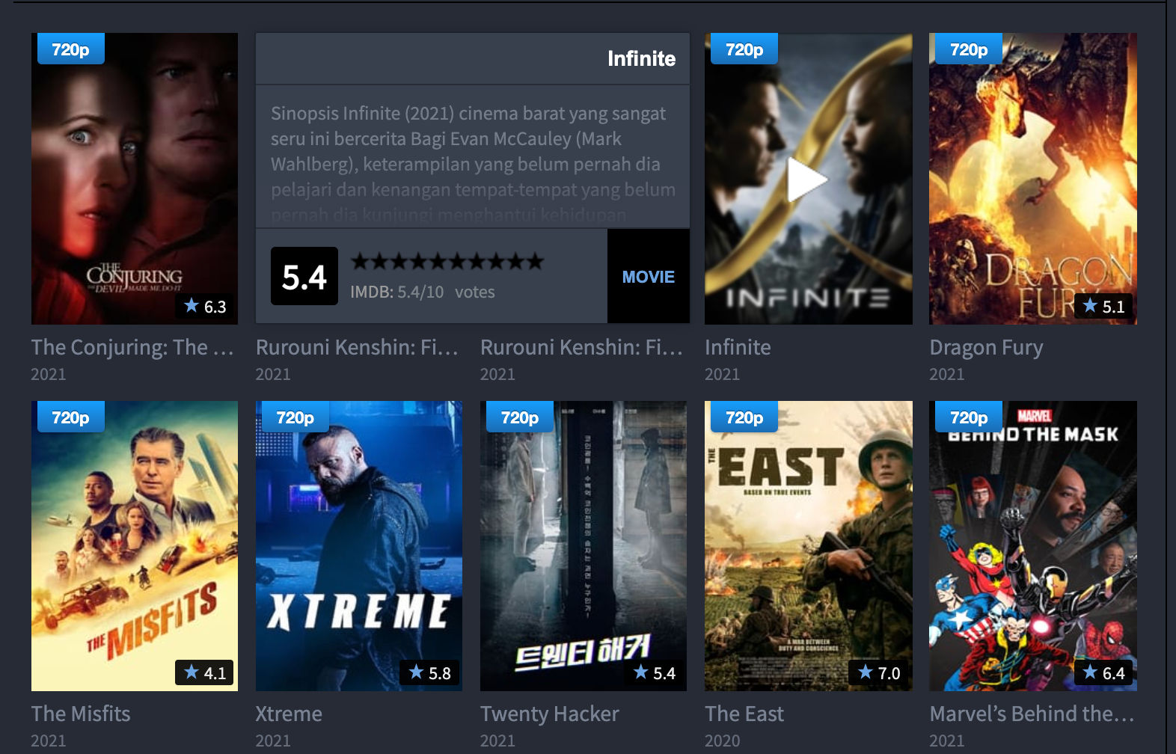The width and height of the screenshot is (1176, 754).
Task: Click the 5.8 star rating on Xtreme
Action: point(429,672)
